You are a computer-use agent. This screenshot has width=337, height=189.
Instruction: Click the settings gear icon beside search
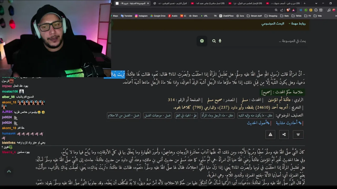202,41
